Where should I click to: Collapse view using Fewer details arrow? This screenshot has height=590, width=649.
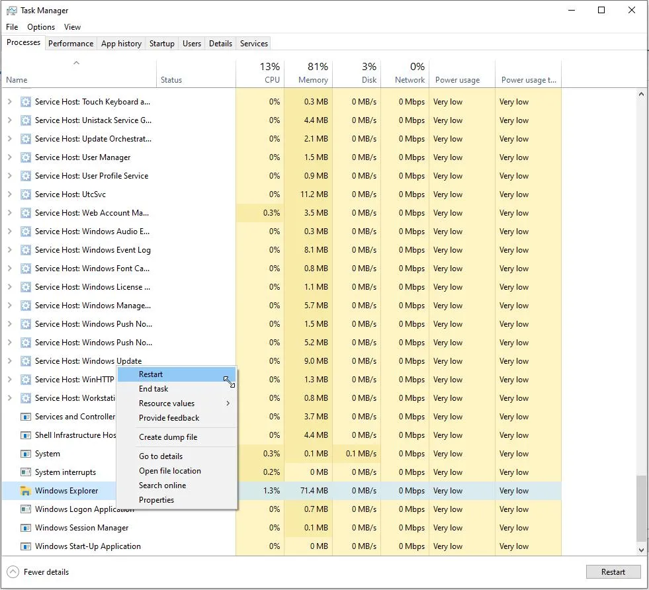click(x=13, y=571)
